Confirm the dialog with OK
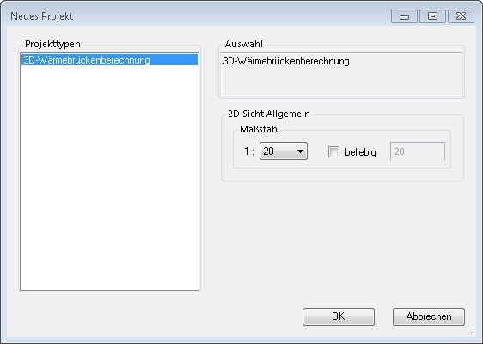The width and height of the screenshot is (483, 344). coord(339,316)
